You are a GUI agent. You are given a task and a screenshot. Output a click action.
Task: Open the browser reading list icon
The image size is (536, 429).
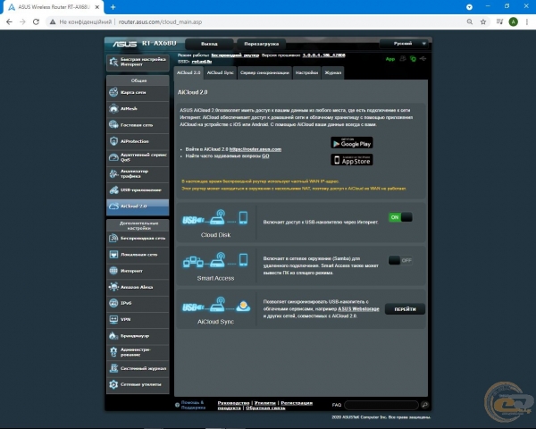point(499,21)
